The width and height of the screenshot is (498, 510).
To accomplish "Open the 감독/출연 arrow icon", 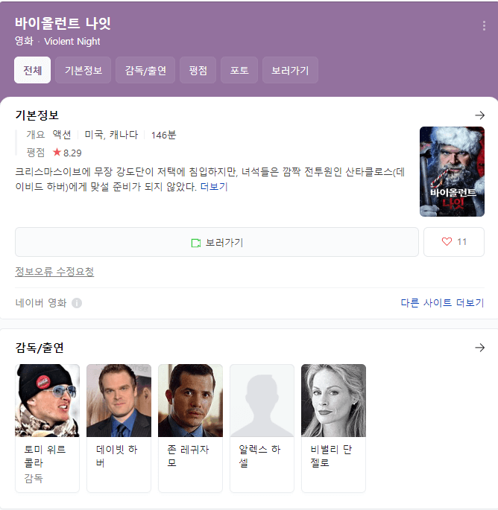I will click(479, 348).
